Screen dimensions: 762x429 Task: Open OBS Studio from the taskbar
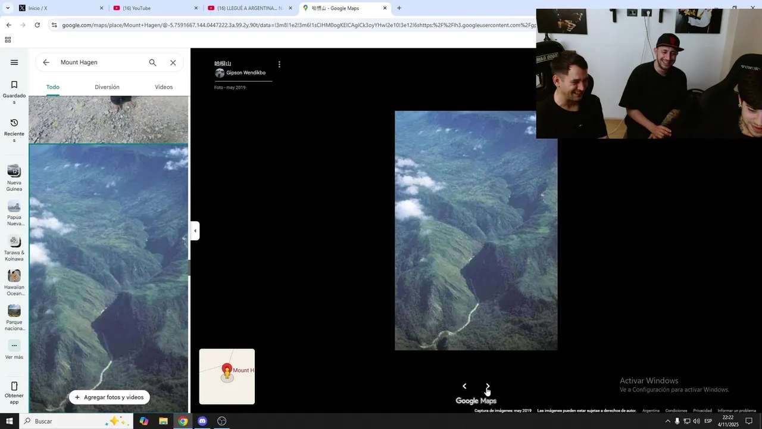tap(222, 421)
